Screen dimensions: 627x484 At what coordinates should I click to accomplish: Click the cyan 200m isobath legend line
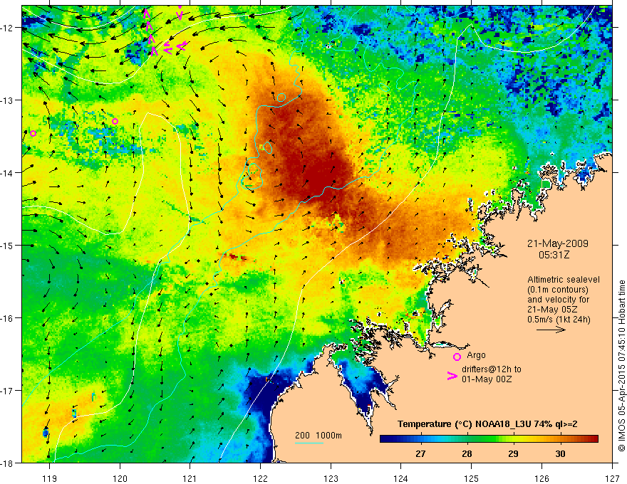coord(309,443)
